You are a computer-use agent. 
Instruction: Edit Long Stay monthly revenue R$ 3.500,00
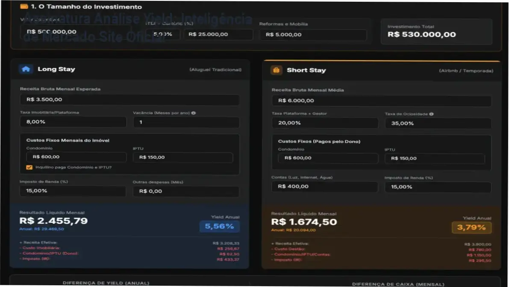(x=129, y=100)
